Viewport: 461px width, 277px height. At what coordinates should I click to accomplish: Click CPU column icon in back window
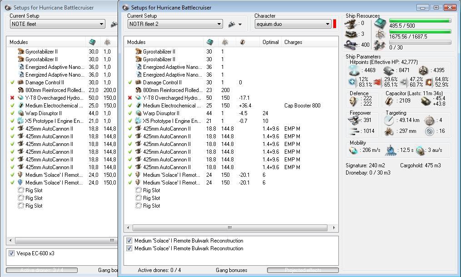pyautogui.click(x=92, y=42)
